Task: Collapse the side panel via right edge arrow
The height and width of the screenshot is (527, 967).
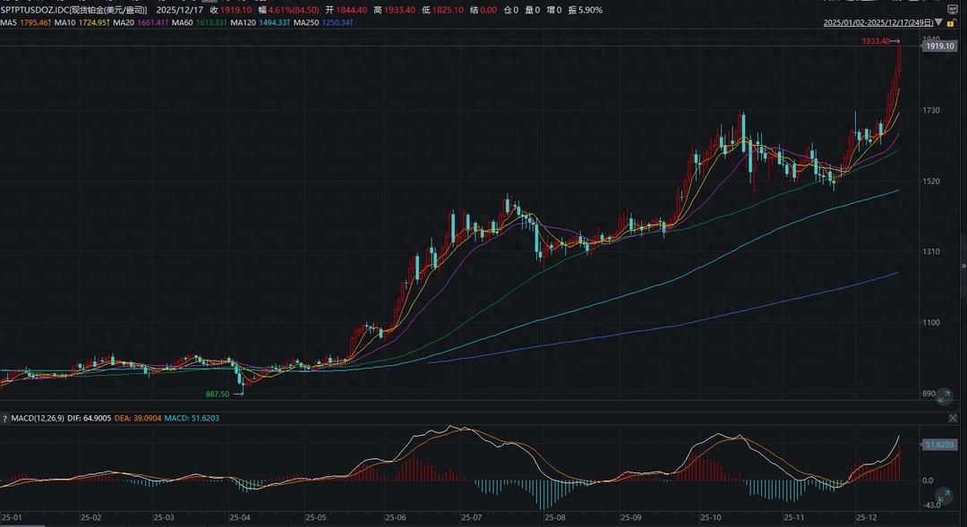Action: 963,267
